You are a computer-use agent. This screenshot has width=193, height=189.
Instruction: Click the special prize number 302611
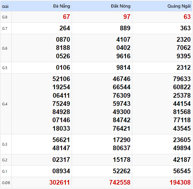(x=60, y=183)
